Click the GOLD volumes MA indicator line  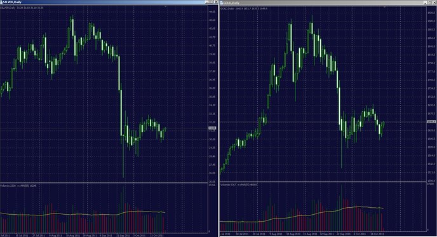pos(307,215)
